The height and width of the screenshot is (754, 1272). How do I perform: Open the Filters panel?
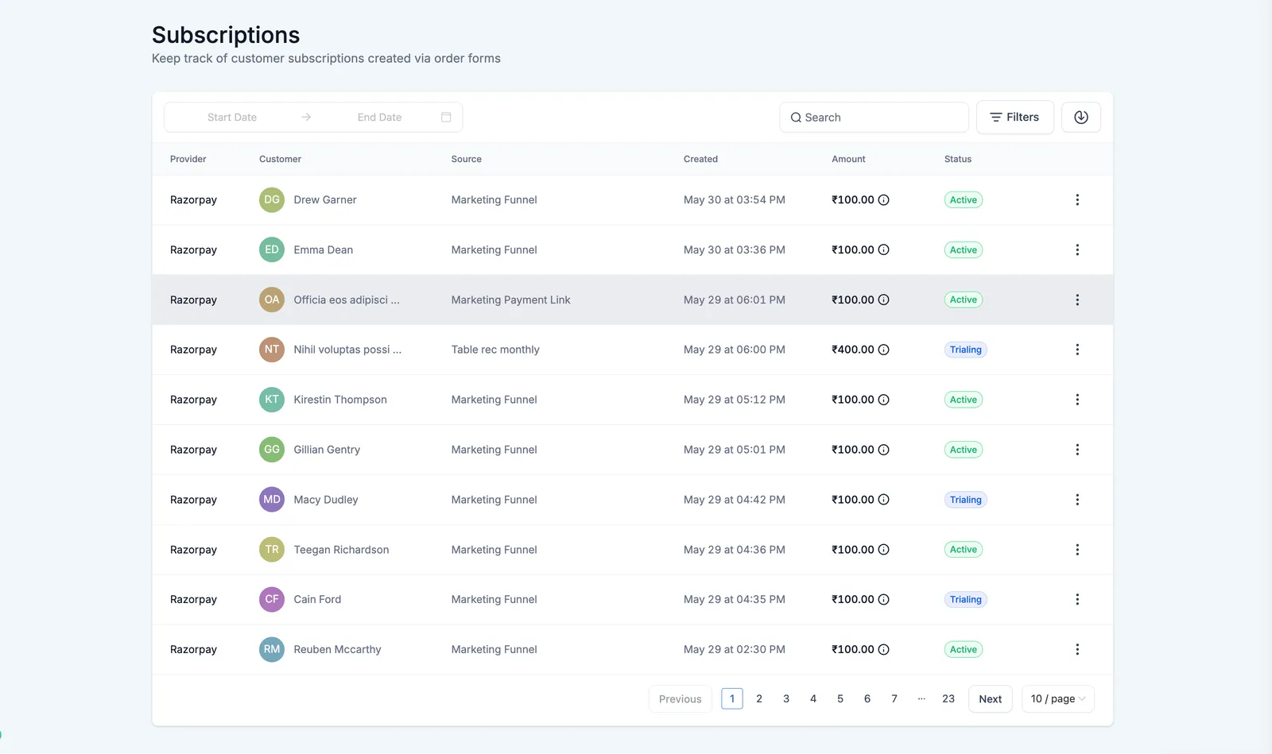click(x=1014, y=117)
